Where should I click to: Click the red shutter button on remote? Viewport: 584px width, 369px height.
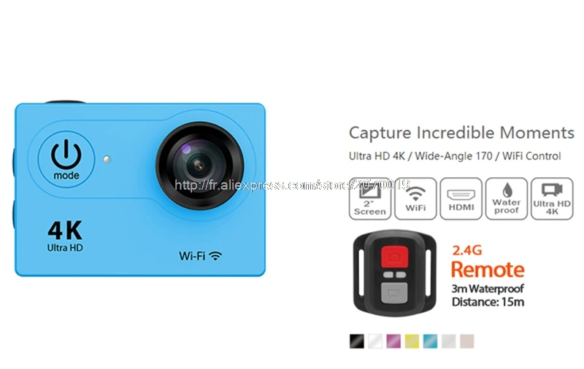pyautogui.click(x=394, y=257)
